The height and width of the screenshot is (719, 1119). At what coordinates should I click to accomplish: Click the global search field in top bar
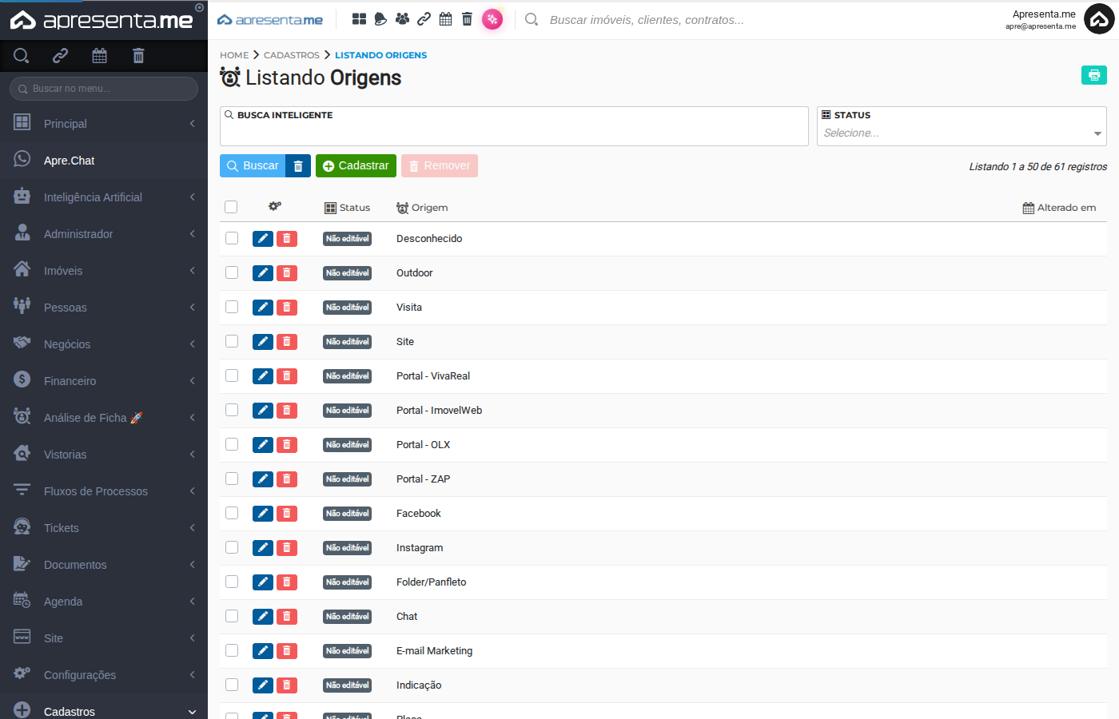tap(647, 19)
